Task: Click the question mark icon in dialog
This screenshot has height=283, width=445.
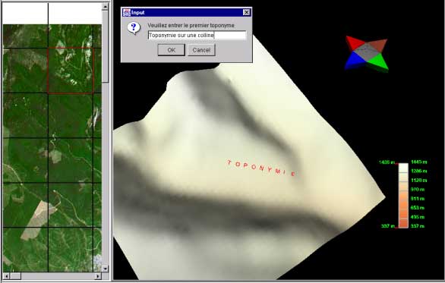Action: pyautogui.click(x=134, y=28)
